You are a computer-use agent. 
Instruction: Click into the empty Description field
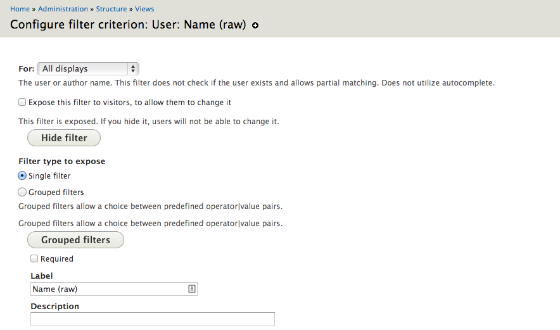pos(152,319)
